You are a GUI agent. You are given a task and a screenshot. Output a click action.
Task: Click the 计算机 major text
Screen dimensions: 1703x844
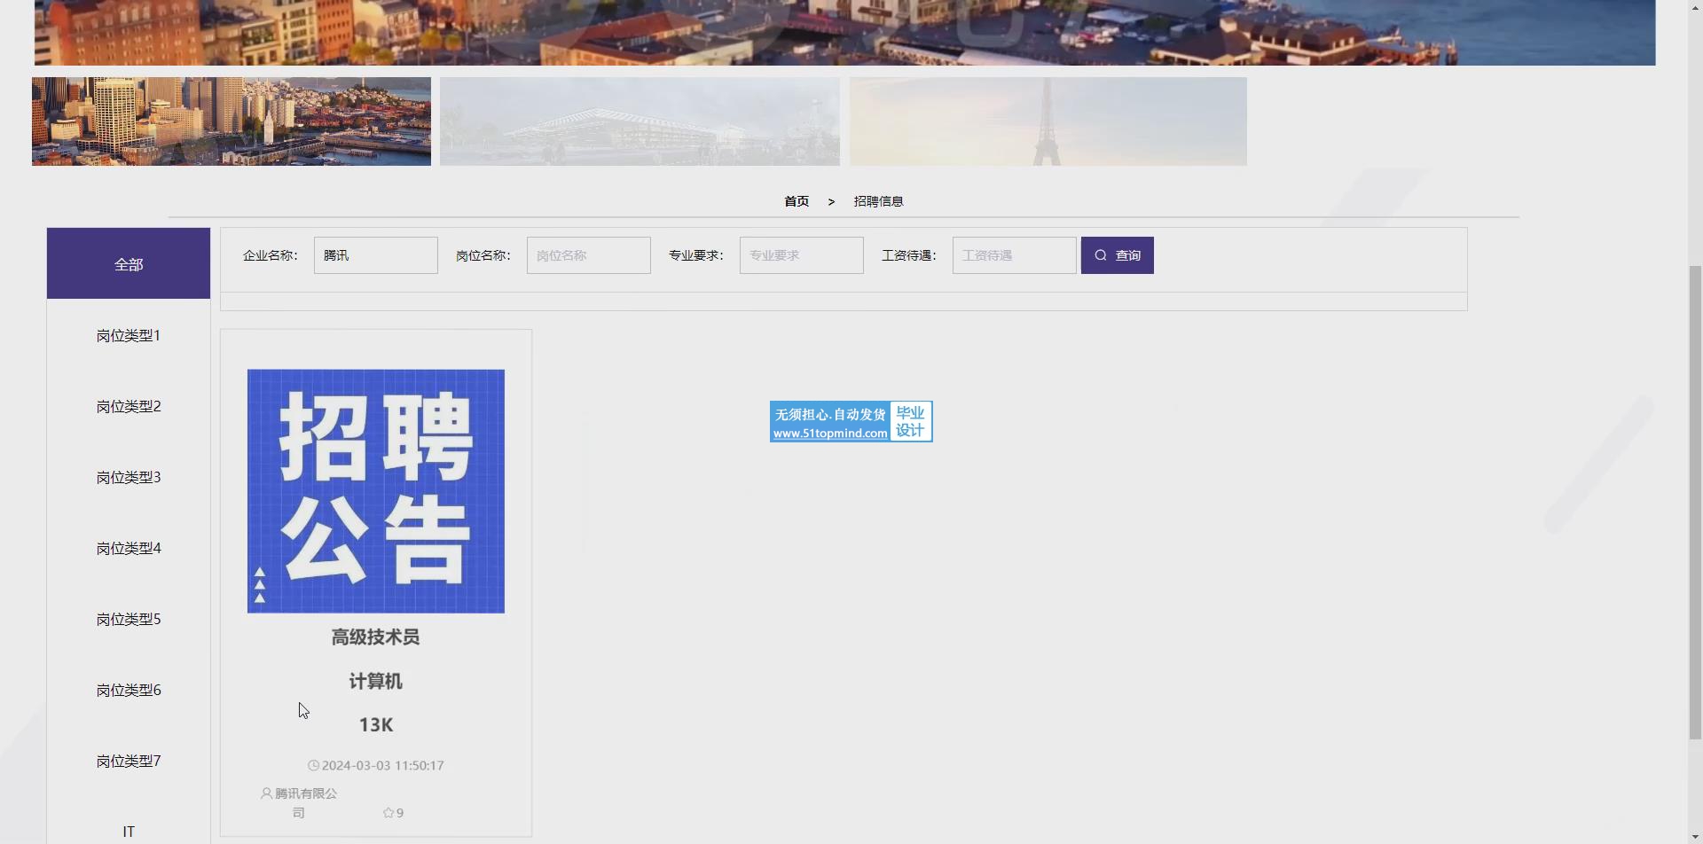[x=376, y=681]
